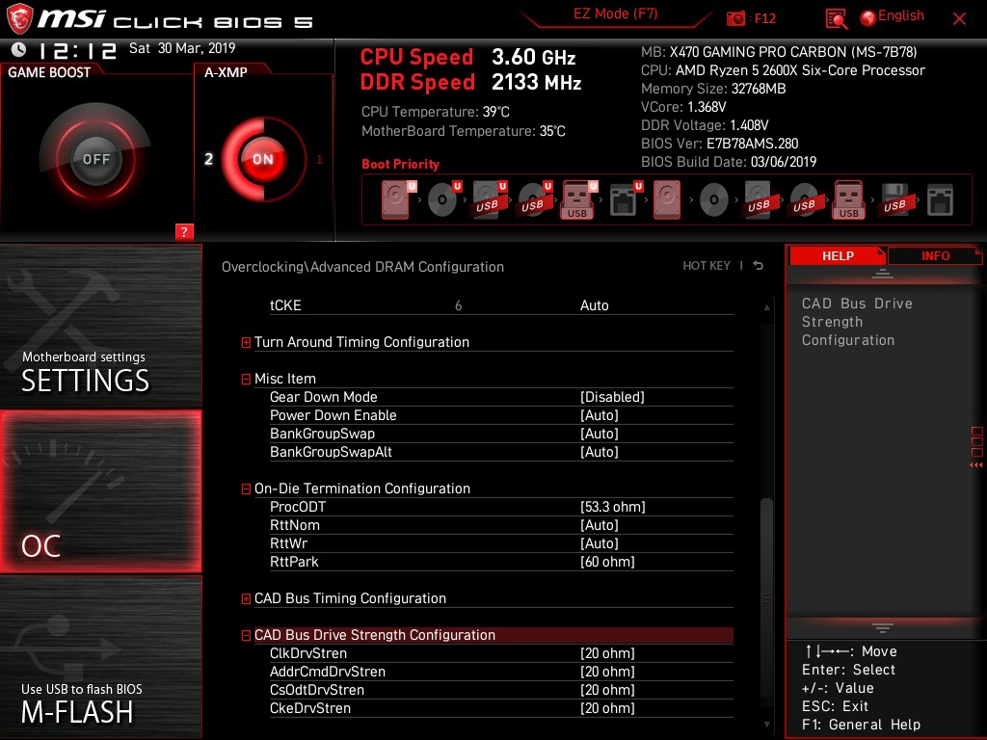Select the last network boot device icon
Screen dimensions: 987x740
(x=940, y=200)
